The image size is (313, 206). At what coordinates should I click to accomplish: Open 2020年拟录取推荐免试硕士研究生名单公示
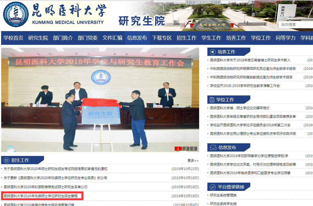point(46,187)
